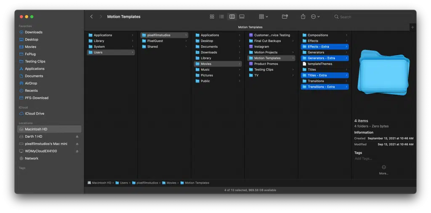Click in the Search field
The image size is (431, 213).
pyautogui.click(x=372, y=17)
